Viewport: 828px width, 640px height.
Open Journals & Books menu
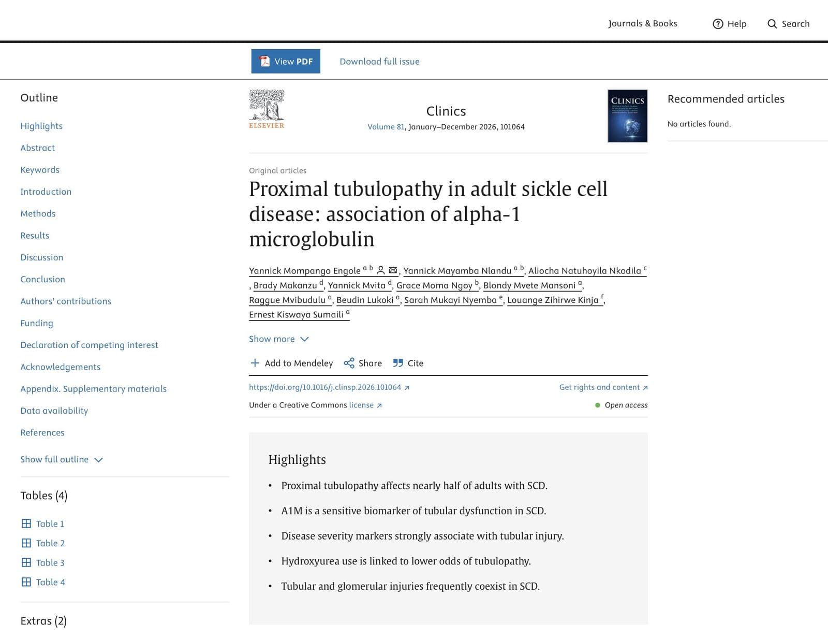click(x=643, y=23)
